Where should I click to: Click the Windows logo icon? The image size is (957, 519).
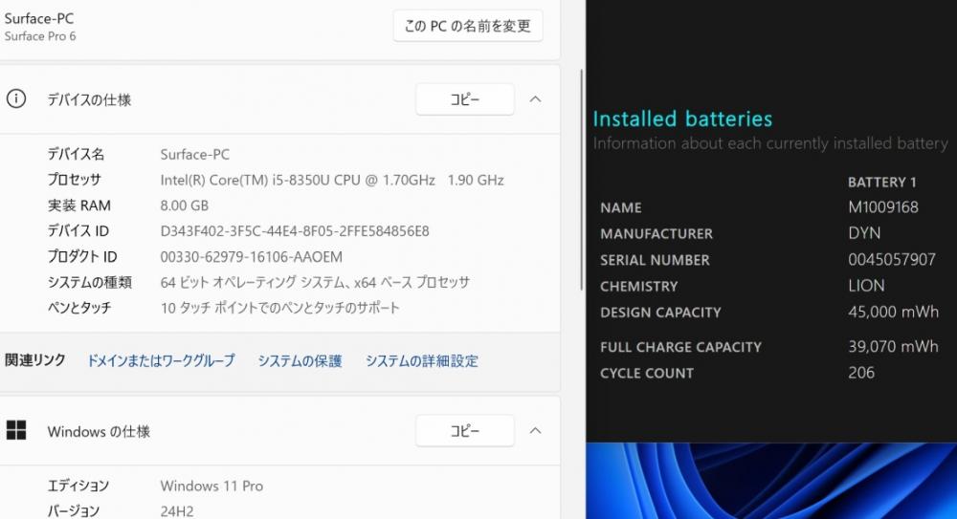tap(16, 430)
